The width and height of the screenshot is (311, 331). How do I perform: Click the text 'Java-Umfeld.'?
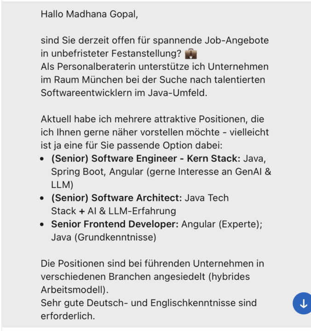tap(178, 93)
